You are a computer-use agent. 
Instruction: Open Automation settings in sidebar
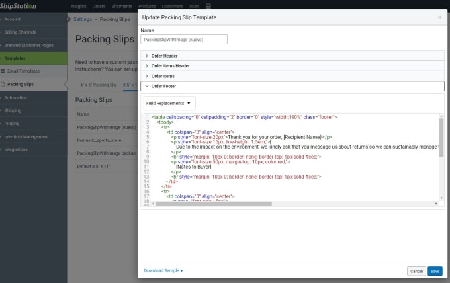pyautogui.click(x=34, y=97)
